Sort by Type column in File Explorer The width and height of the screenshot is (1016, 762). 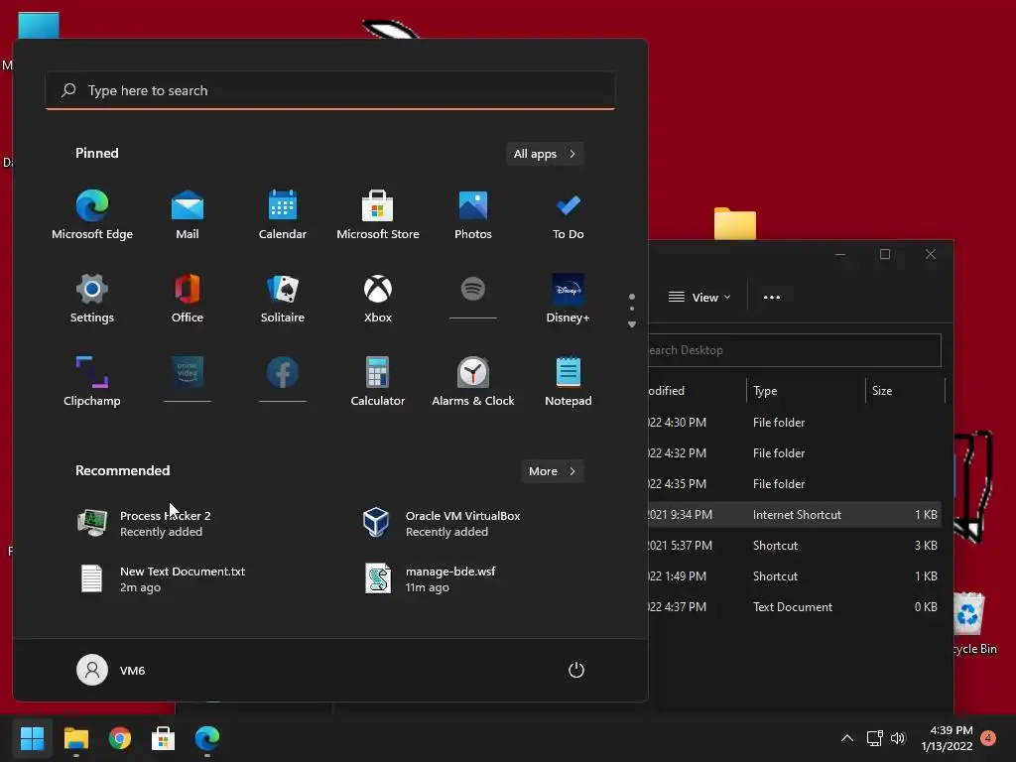pos(806,391)
